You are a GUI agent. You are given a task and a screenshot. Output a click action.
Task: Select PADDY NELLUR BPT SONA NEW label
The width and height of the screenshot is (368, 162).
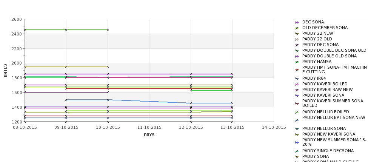coord(334,117)
